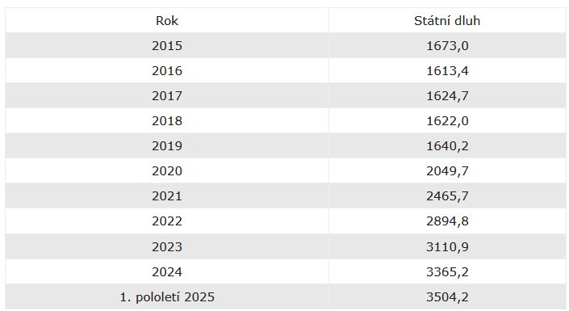Select the 1640,2 debt value

click(447, 146)
